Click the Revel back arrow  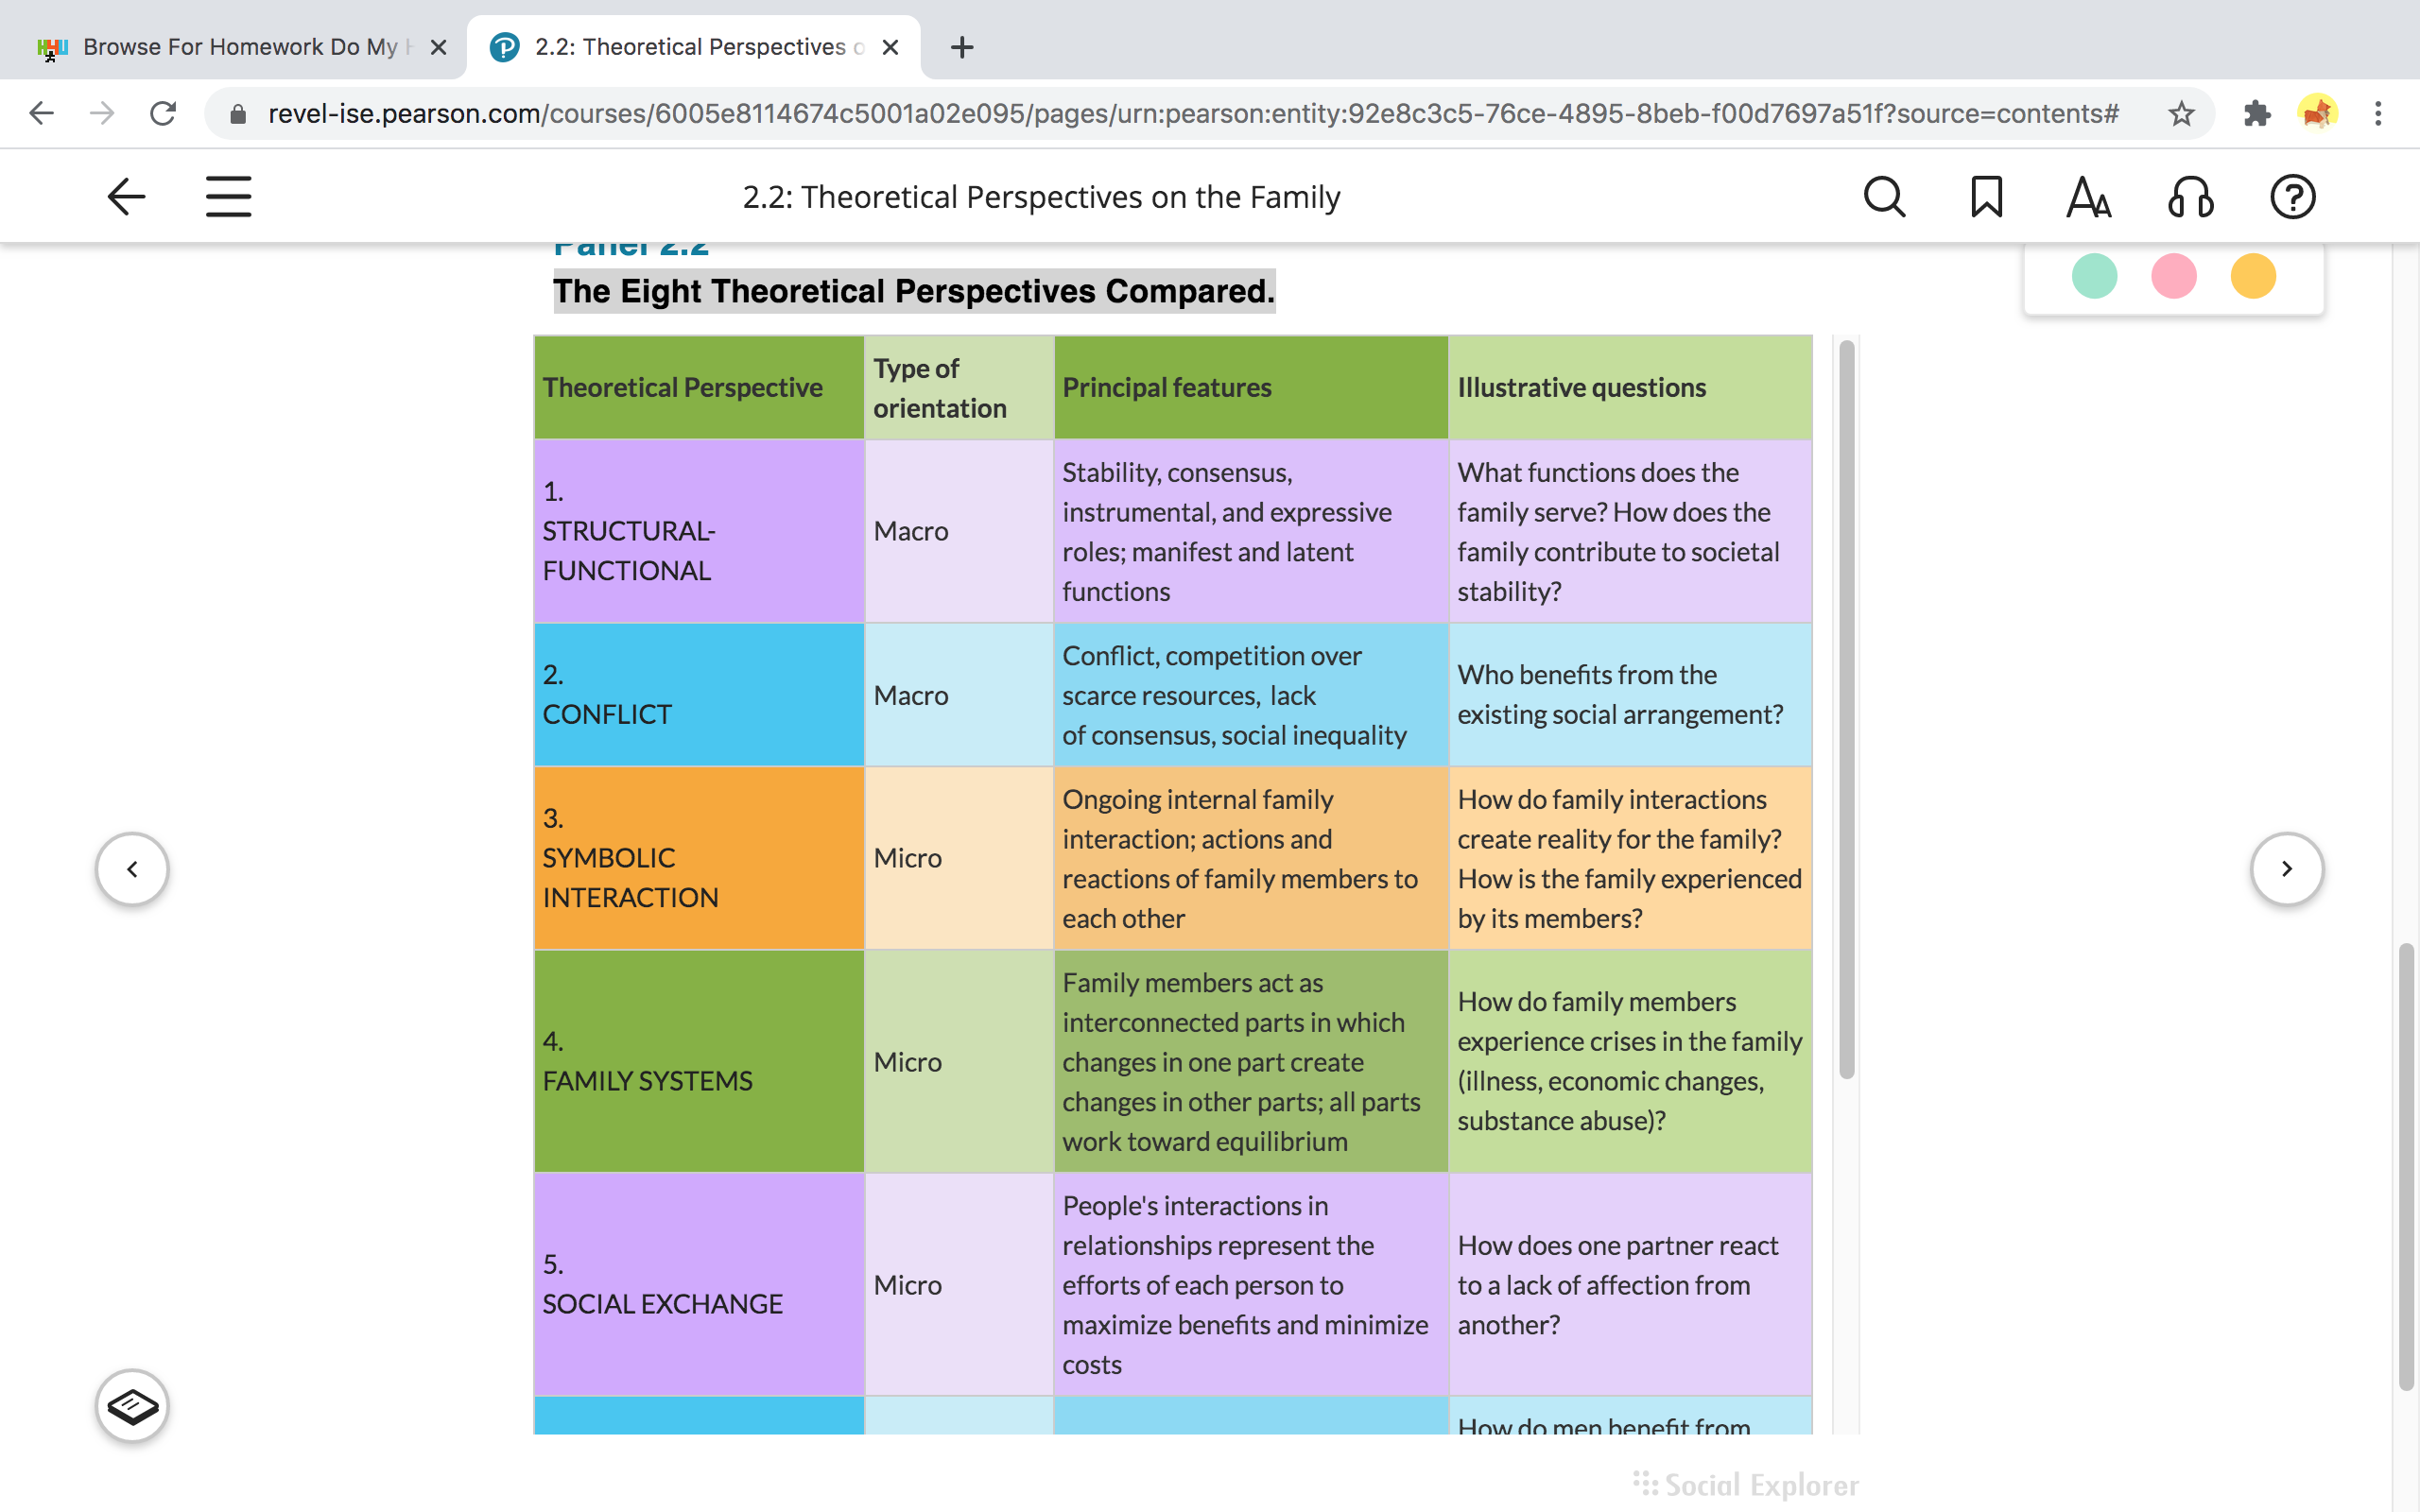pyautogui.click(x=127, y=197)
